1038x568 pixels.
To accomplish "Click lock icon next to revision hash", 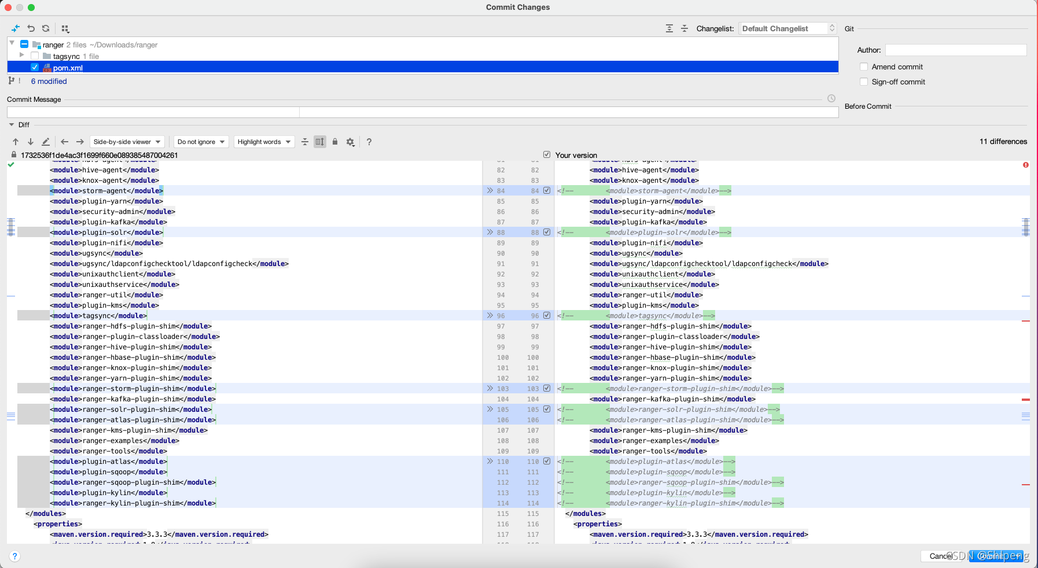I will click(14, 155).
